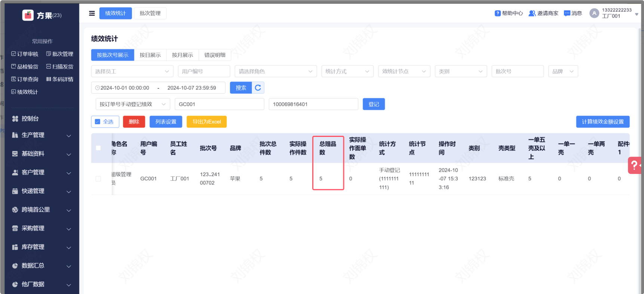Click the 邀请商家 invite icon
The image size is (644, 294).
click(x=531, y=13)
